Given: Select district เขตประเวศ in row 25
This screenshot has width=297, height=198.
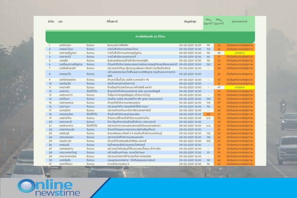Looking at the screenshot, I should click(65, 141).
